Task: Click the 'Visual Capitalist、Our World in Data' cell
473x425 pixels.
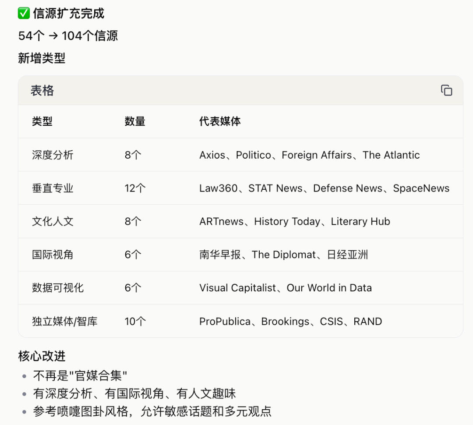Action: 286,288
